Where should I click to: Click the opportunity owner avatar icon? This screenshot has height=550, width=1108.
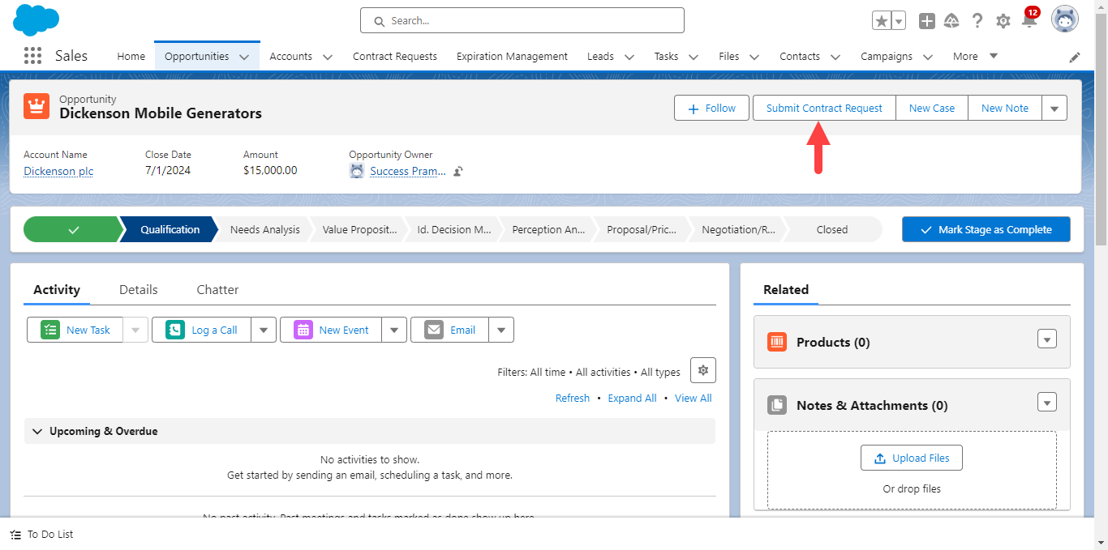click(357, 171)
